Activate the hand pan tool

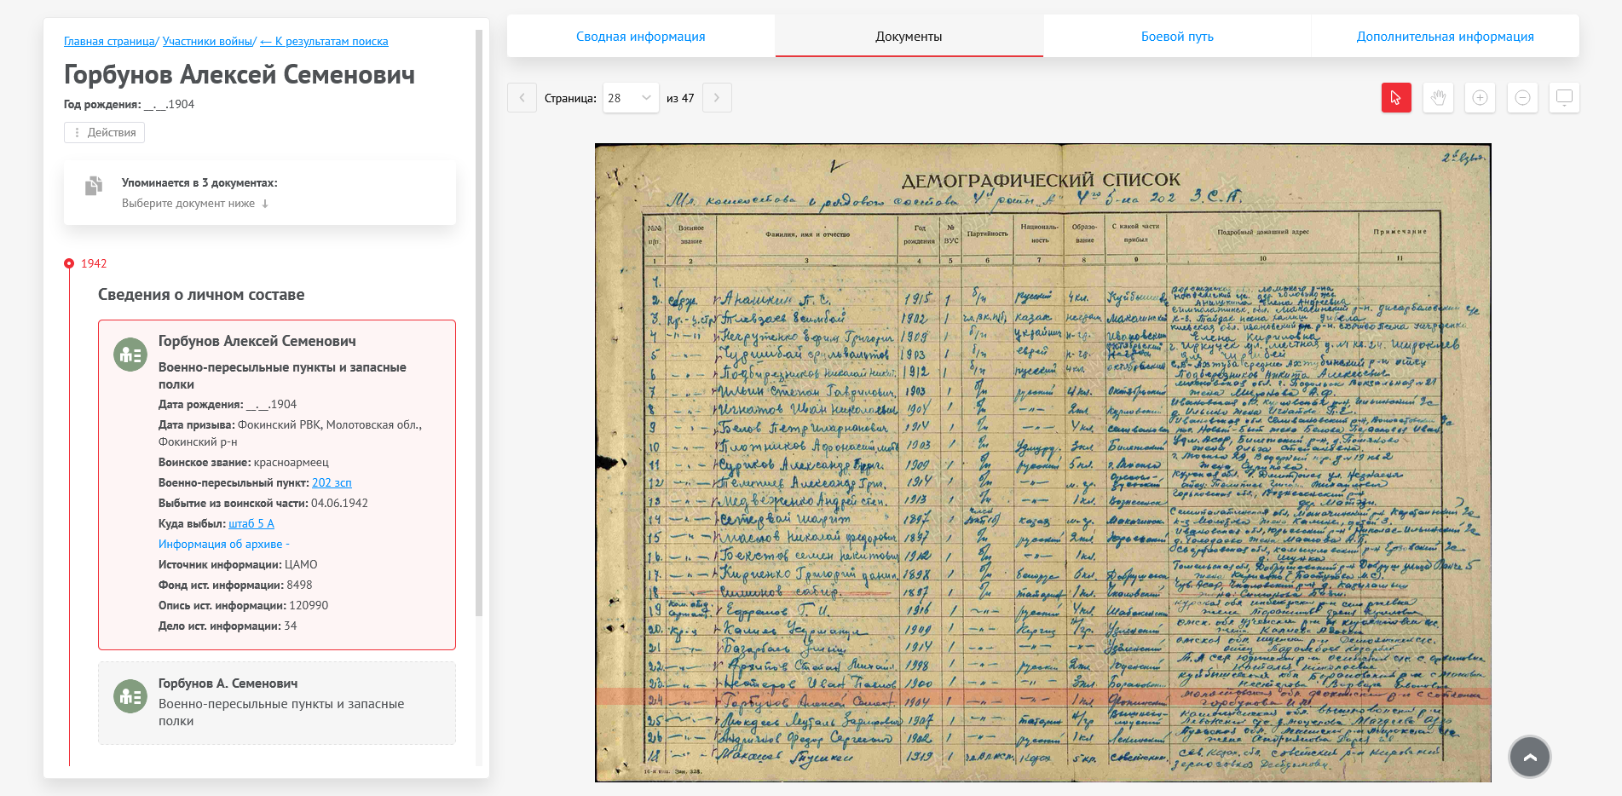(x=1438, y=98)
